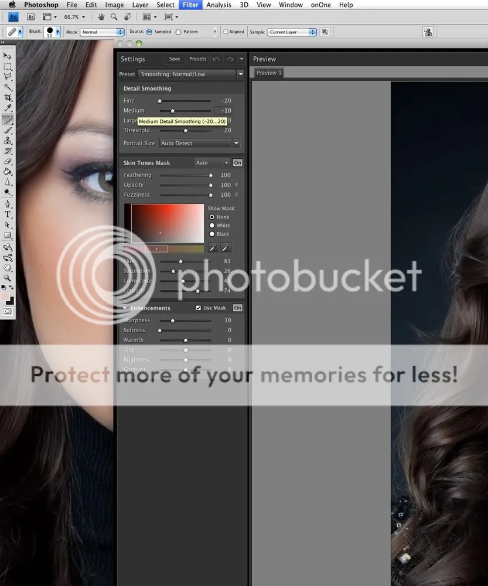Image resolution: width=488 pixels, height=586 pixels.
Task: Launch Adobe Bridge
Action: (x=31, y=17)
